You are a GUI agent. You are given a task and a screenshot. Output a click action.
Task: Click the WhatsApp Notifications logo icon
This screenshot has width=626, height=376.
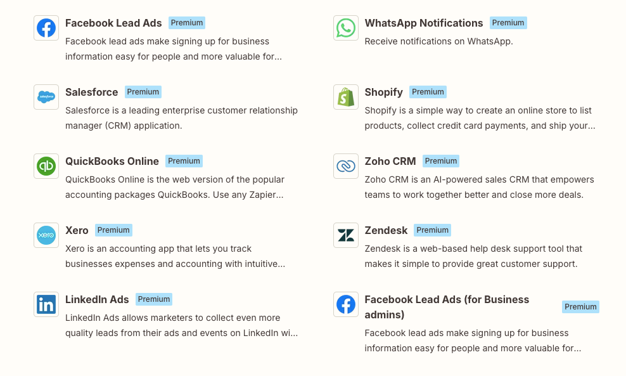point(346,28)
